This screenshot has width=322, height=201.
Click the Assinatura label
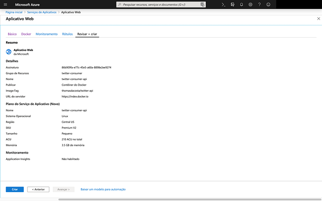12,67
